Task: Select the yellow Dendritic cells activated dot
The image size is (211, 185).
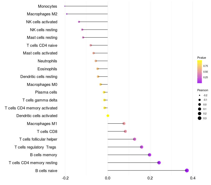Action: point(108,116)
